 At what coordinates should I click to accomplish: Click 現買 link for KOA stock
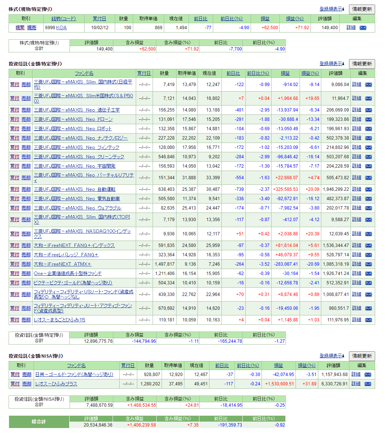[x=20, y=28]
